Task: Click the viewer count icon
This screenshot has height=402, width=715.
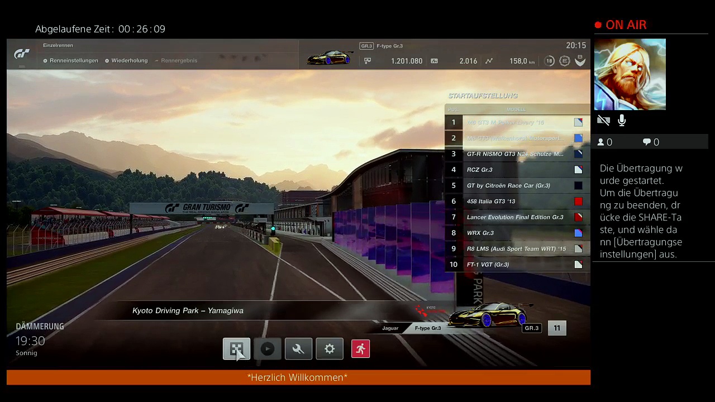Action: 601,142
